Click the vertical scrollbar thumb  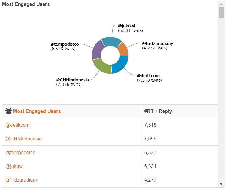221,13
